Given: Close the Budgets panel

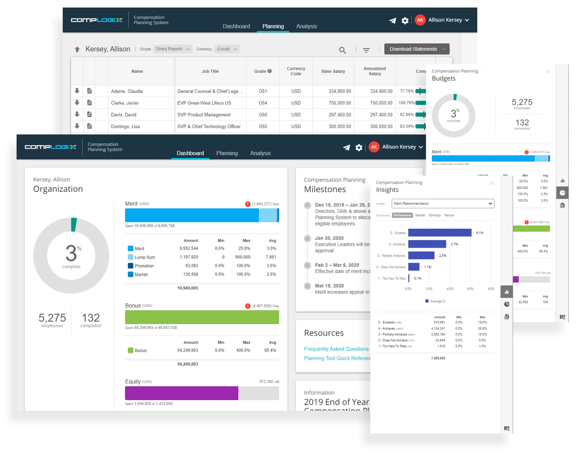Looking at the screenshot, I should point(548,71).
